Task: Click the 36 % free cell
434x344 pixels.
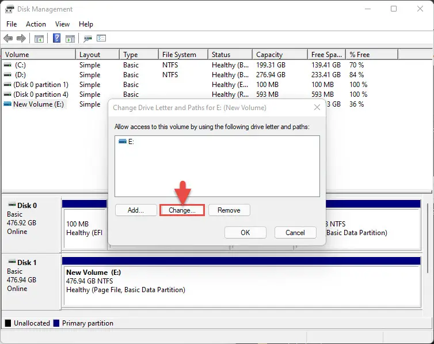Action: pyautogui.click(x=356, y=104)
